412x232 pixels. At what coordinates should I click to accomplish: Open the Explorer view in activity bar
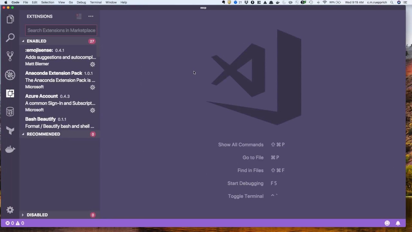pos(10,19)
